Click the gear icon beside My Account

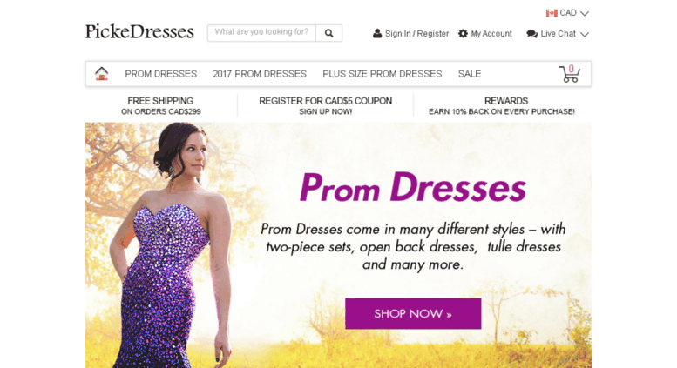pos(463,34)
